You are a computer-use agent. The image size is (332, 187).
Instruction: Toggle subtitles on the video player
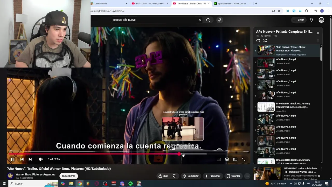219,159
